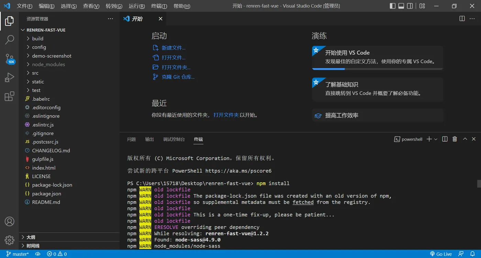Click the master* branch in status bar
This screenshot has height=258, width=481.
pos(18,254)
